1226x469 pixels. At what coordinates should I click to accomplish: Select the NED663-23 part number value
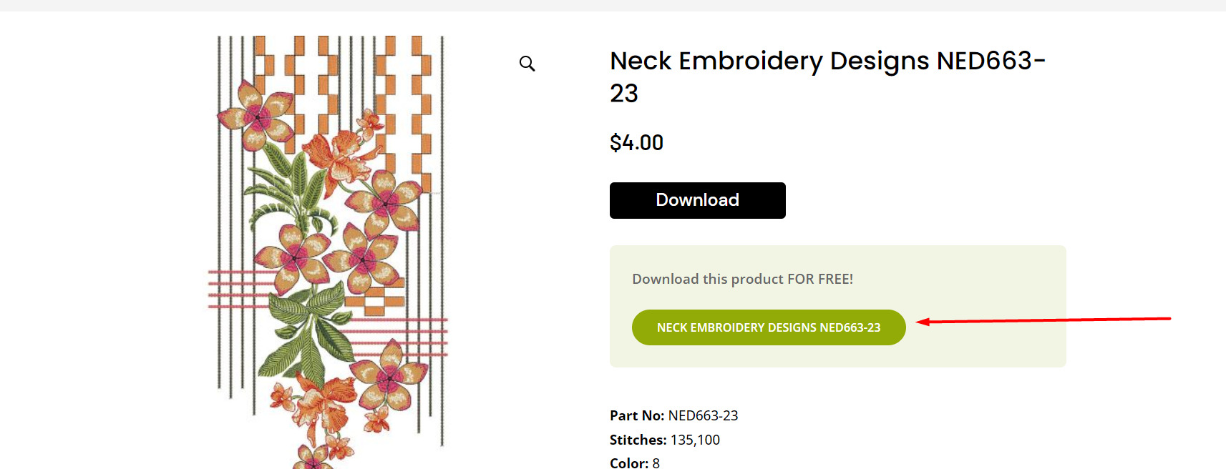tap(703, 415)
